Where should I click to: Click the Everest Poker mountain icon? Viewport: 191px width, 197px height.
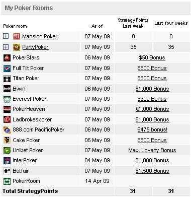pos(7,99)
